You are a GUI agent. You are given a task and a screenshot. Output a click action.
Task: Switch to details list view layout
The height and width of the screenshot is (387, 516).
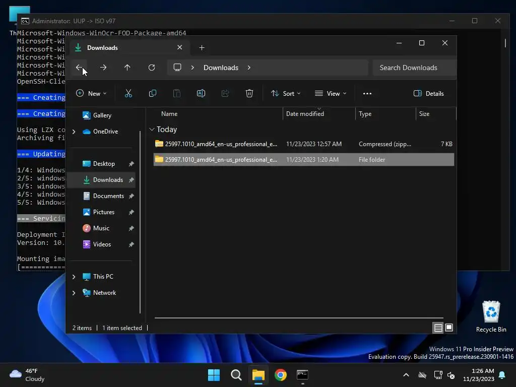[438, 328]
